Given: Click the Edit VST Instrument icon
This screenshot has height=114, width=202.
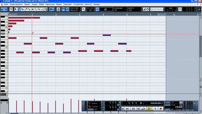Looking at the screenshot, I should click(180, 9).
